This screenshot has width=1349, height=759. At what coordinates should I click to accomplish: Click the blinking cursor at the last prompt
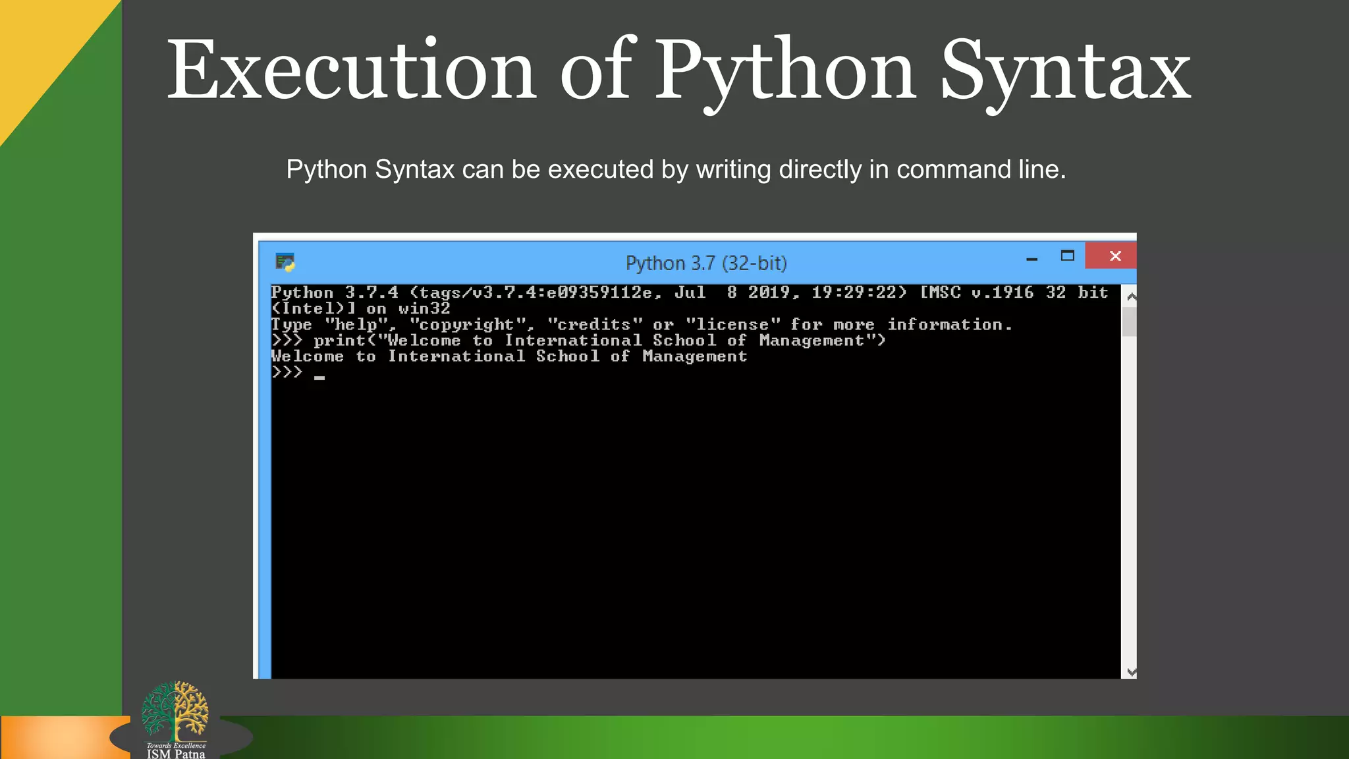coord(319,377)
